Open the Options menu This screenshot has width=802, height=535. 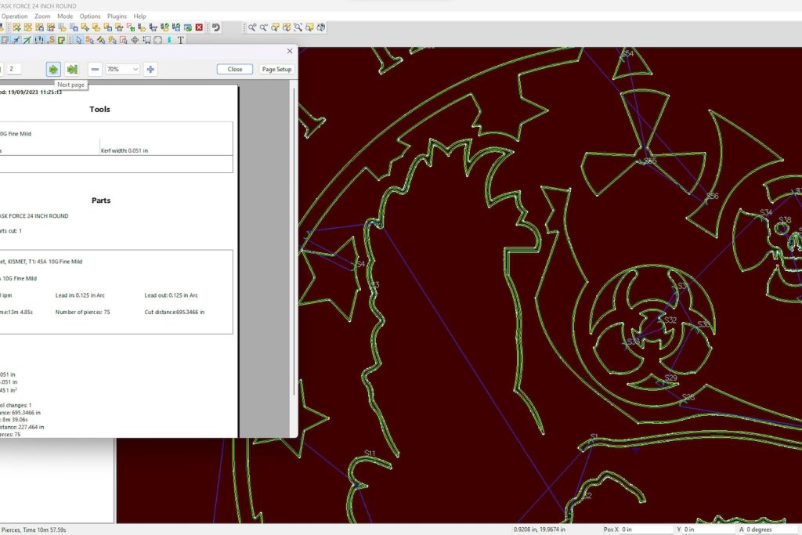pos(90,16)
